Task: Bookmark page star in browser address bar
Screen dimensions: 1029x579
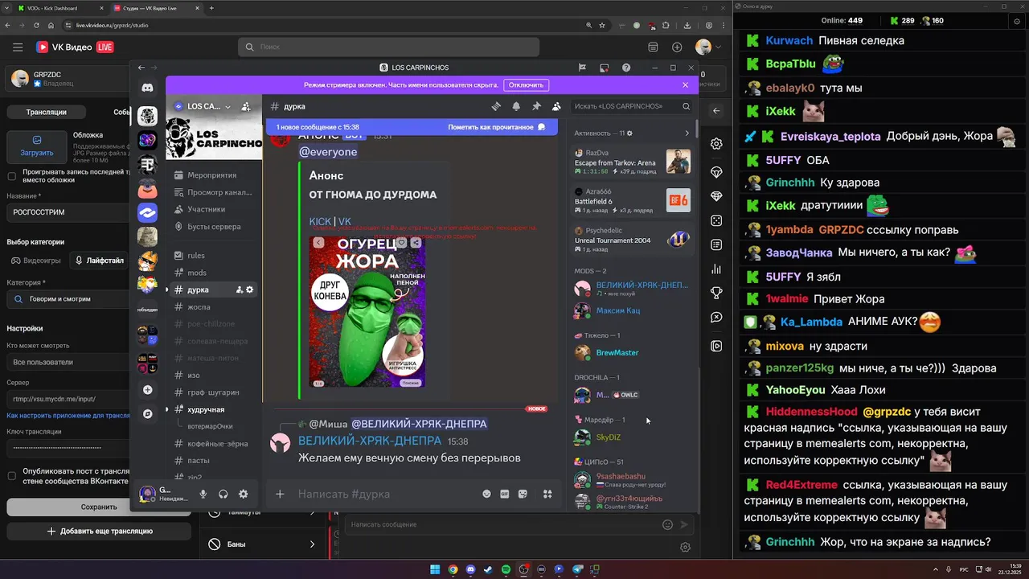Action: coord(602,25)
